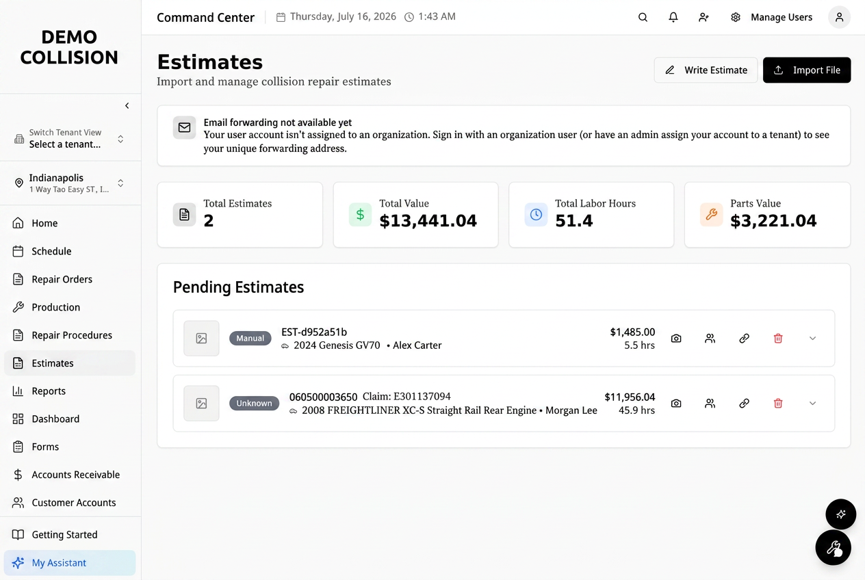Open notifications bell icon
This screenshot has height=580, width=865.
pos(673,17)
